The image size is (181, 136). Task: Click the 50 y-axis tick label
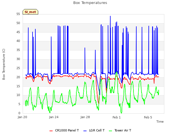point(18,23)
